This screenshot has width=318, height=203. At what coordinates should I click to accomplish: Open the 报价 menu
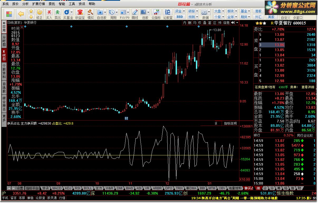[x=16, y=4]
